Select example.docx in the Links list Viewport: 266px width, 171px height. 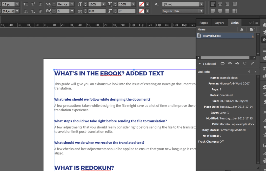tap(214, 35)
